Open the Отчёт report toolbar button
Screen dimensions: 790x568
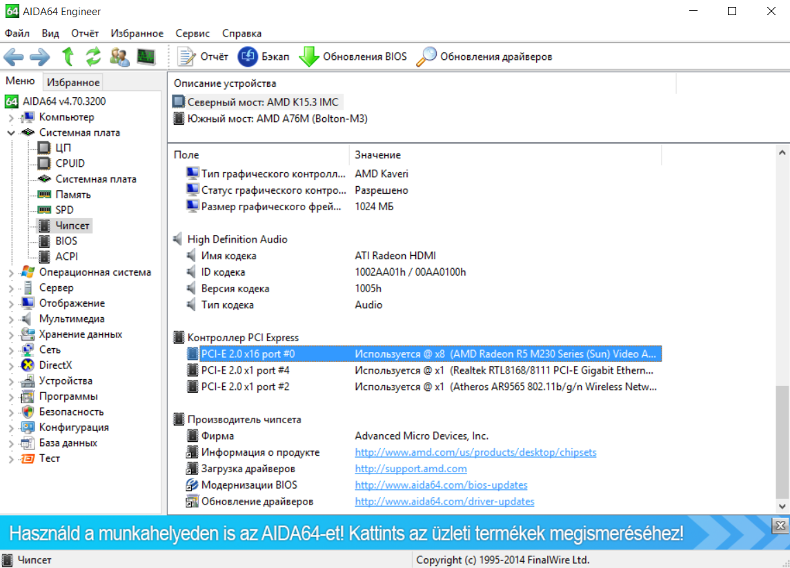pyautogui.click(x=203, y=57)
